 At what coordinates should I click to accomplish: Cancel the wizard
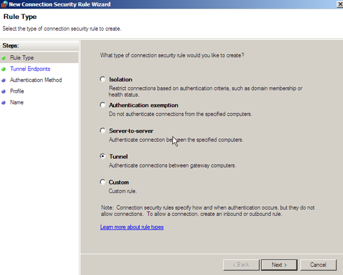pos(318,265)
